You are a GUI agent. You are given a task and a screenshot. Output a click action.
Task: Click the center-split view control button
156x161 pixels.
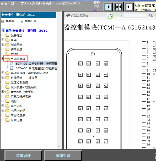tap(119, 7)
